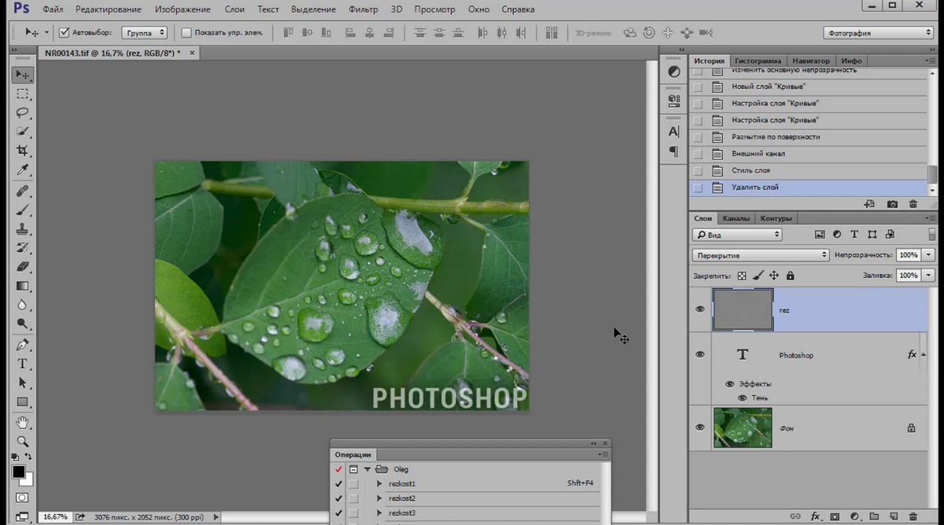The height and width of the screenshot is (525, 944).
Task: Click the foreground color swatch
Action: click(18, 472)
